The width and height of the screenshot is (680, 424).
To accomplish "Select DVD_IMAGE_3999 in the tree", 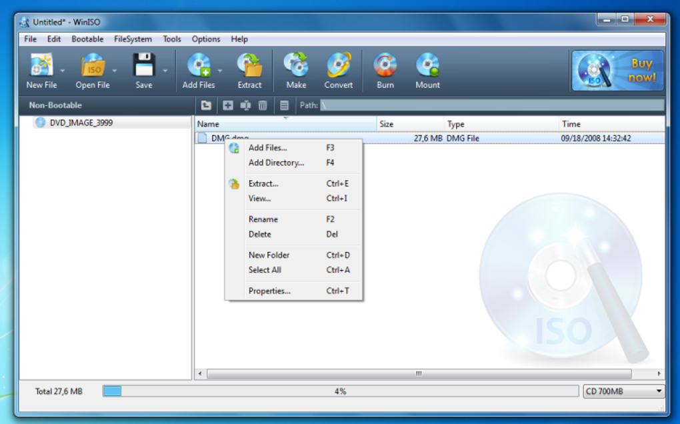I will [x=81, y=123].
